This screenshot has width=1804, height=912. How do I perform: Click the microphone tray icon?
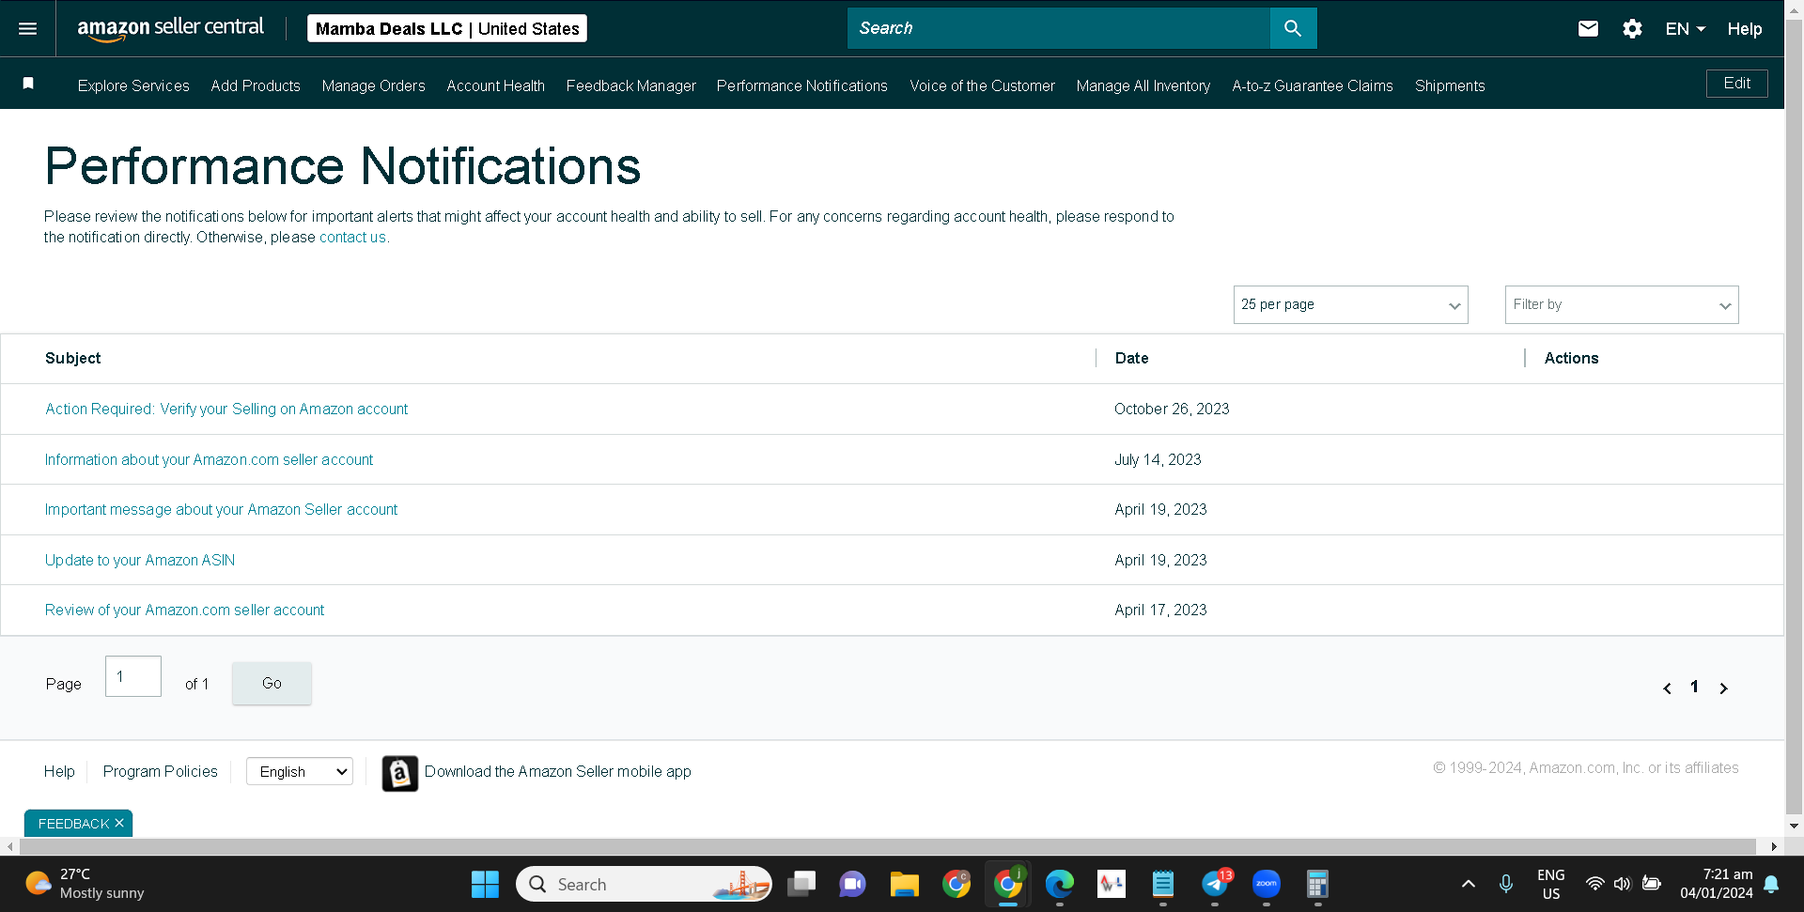point(1506,884)
